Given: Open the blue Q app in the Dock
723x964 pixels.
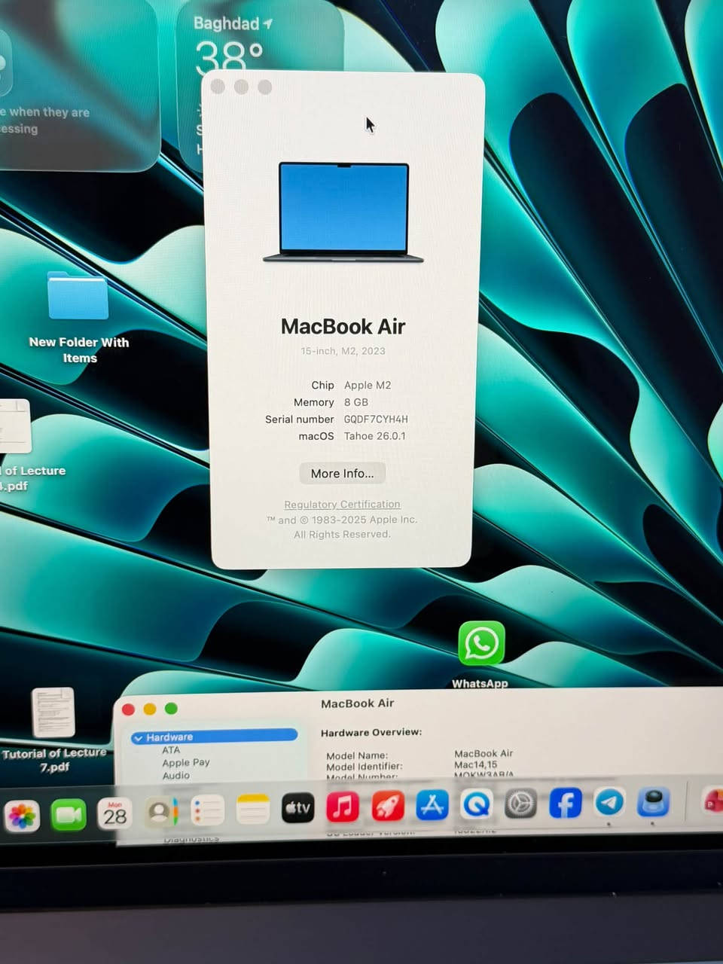Looking at the screenshot, I should pyautogui.click(x=476, y=804).
